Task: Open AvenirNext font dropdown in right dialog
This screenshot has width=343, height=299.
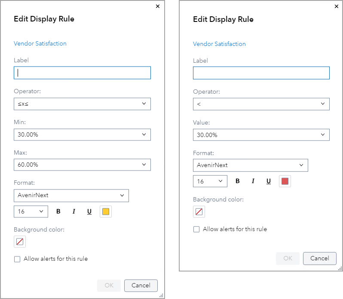Action: 251,165
